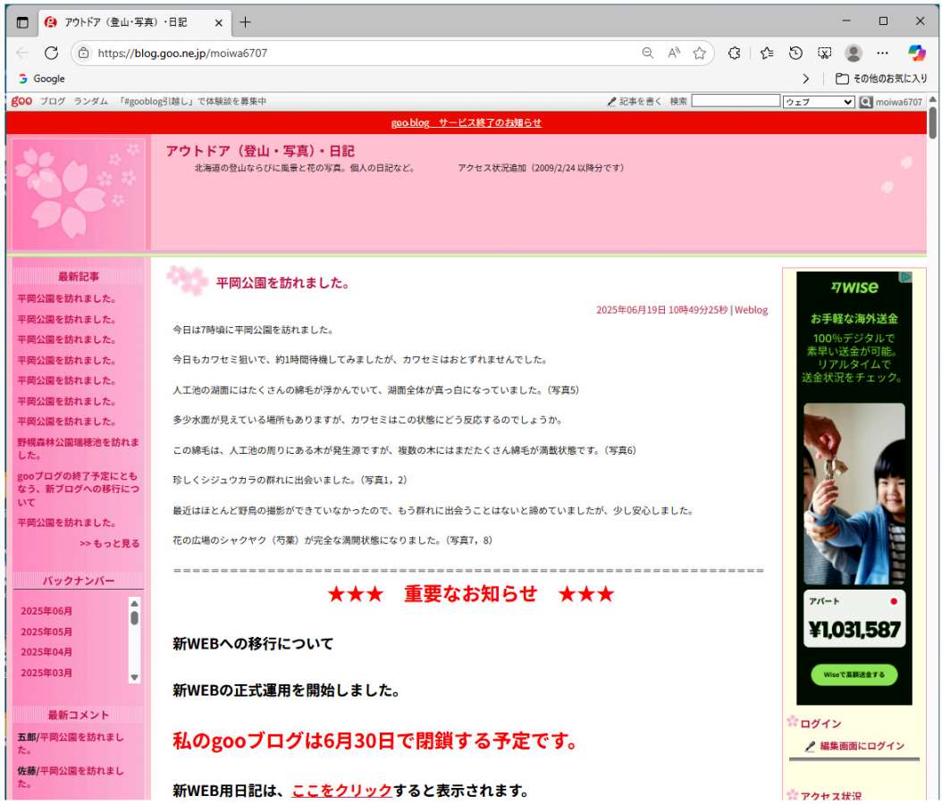Open the new tab plus button
The width and height of the screenshot is (942, 804).
246,21
